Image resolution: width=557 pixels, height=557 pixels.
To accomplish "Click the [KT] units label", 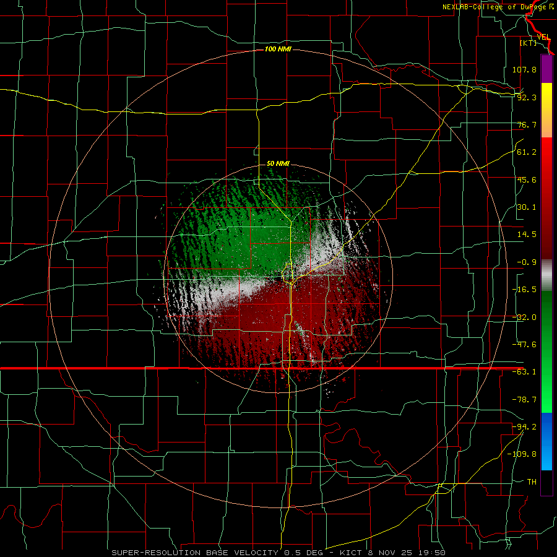I will (528, 43).
